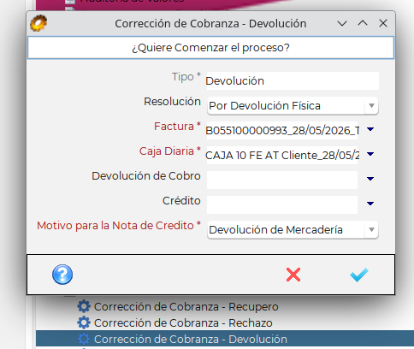Focus the empty Devolución de Cobro field
414x349 pixels.
pyautogui.click(x=282, y=180)
